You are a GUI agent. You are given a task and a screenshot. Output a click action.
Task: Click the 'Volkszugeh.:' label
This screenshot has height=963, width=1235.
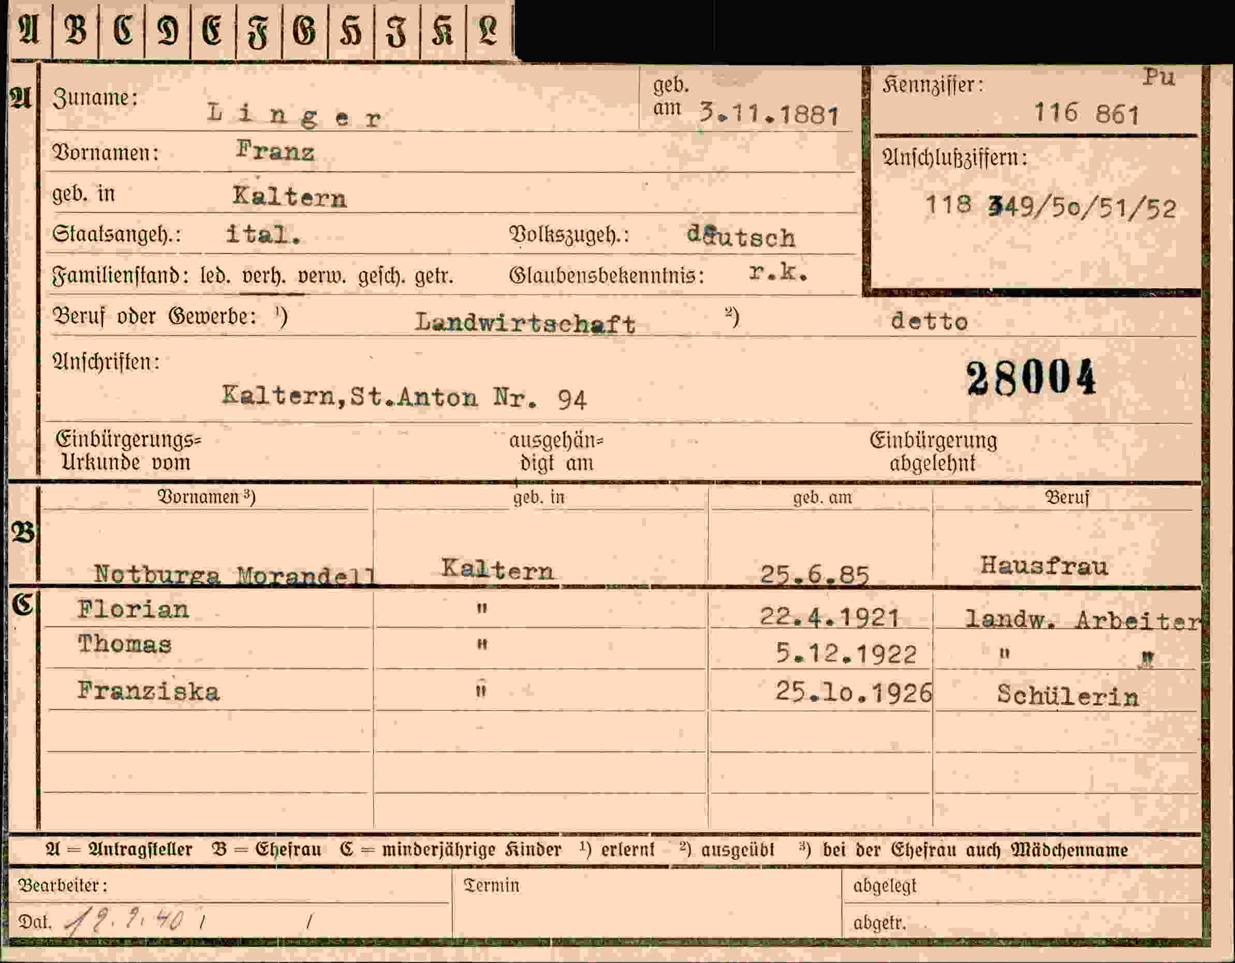[x=569, y=235]
